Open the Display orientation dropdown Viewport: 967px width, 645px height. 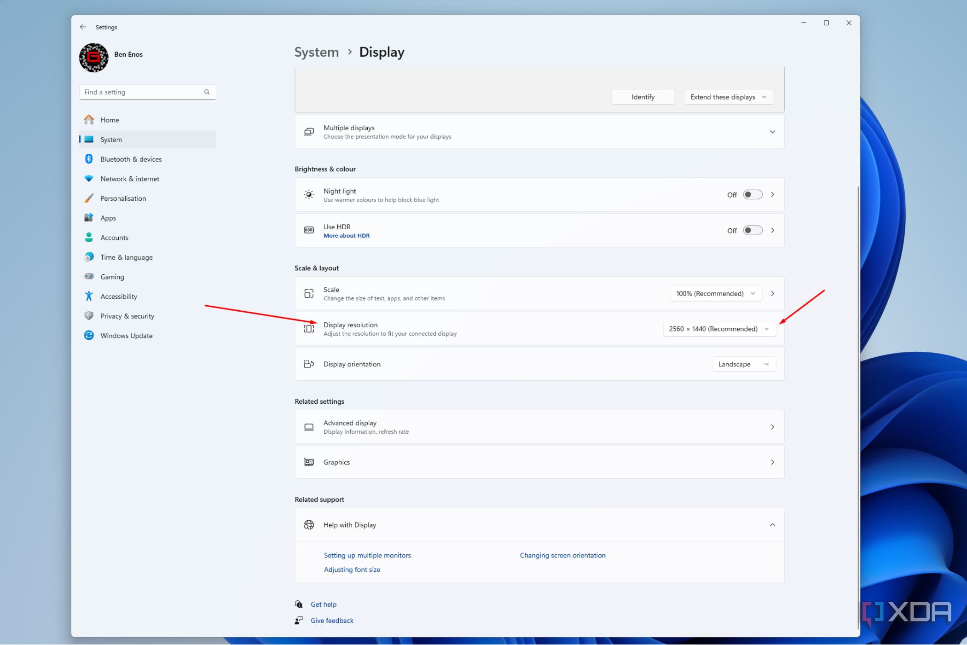(744, 364)
